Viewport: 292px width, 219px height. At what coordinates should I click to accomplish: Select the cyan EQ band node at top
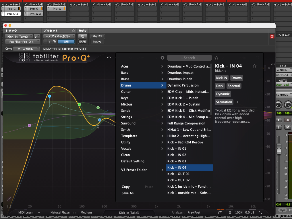[x=50, y=96]
